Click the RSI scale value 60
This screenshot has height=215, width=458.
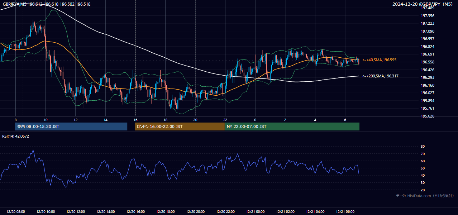423,161
